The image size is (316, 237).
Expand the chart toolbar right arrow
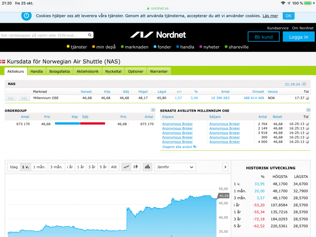(225, 167)
